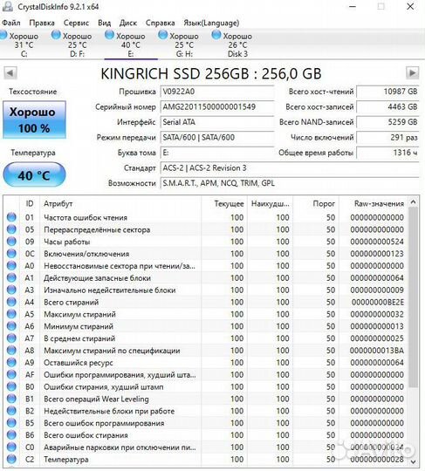Click status icon of attribute B1
425x471 pixels.
tap(11, 399)
